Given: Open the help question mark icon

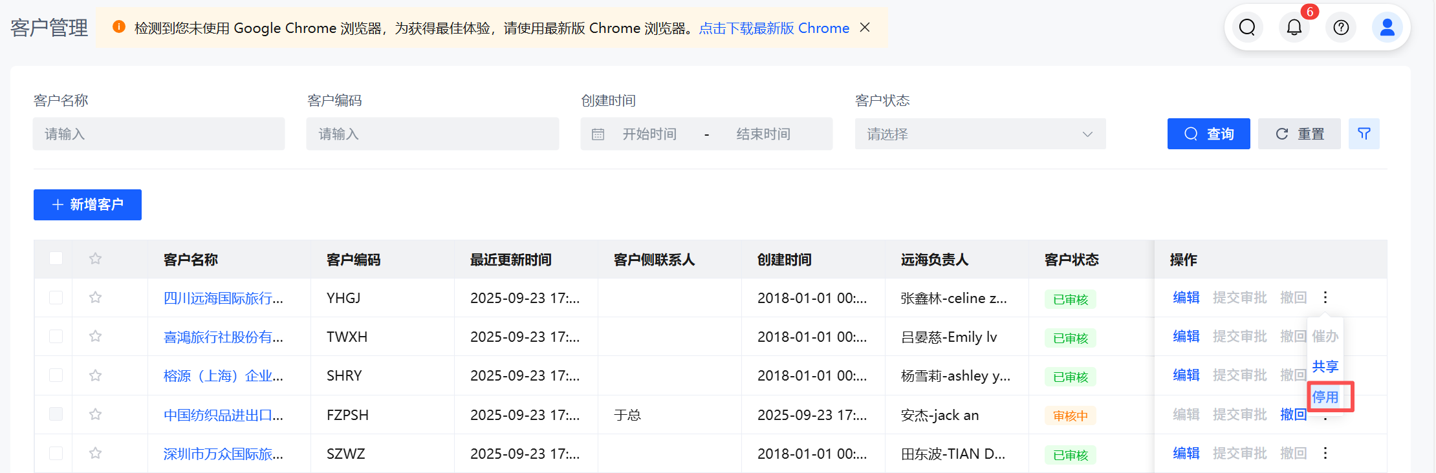Looking at the screenshot, I should [1341, 27].
